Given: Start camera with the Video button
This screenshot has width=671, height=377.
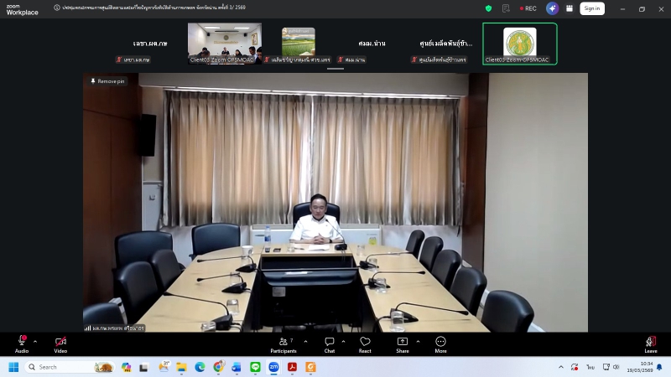Looking at the screenshot, I should (60, 342).
